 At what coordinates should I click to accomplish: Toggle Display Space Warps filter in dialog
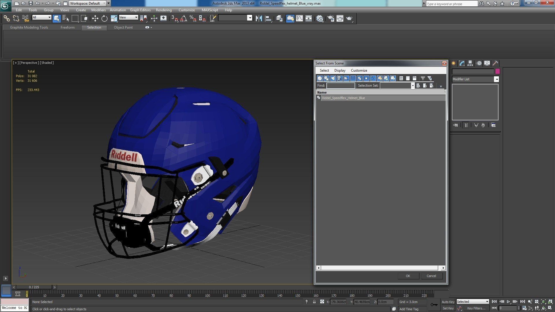(353, 78)
